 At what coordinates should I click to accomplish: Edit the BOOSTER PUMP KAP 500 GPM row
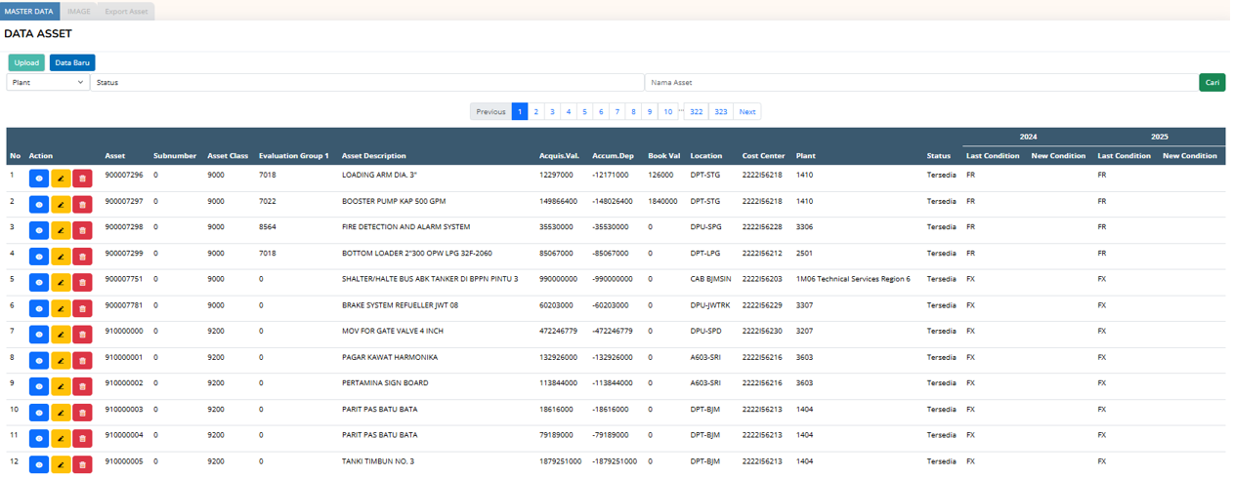[x=61, y=205]
